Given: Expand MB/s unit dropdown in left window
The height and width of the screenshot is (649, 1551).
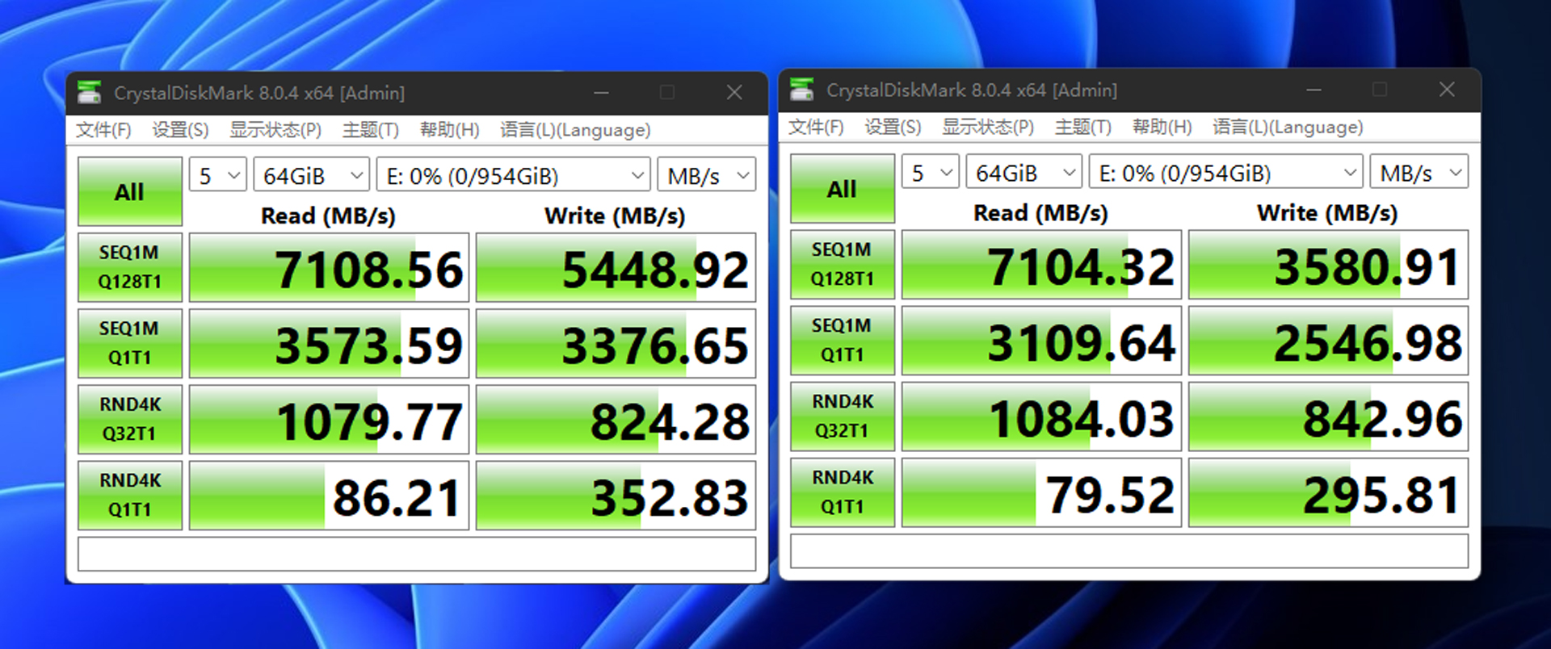Looking at the screenshot, I should click(707, 175).
